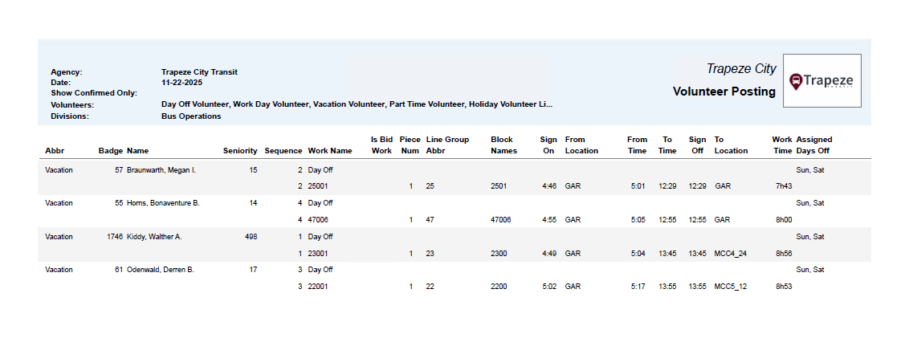This screenshot has height=338, width=905.
Task: Click the Trapeze City heading text
Action: point(741,69)
